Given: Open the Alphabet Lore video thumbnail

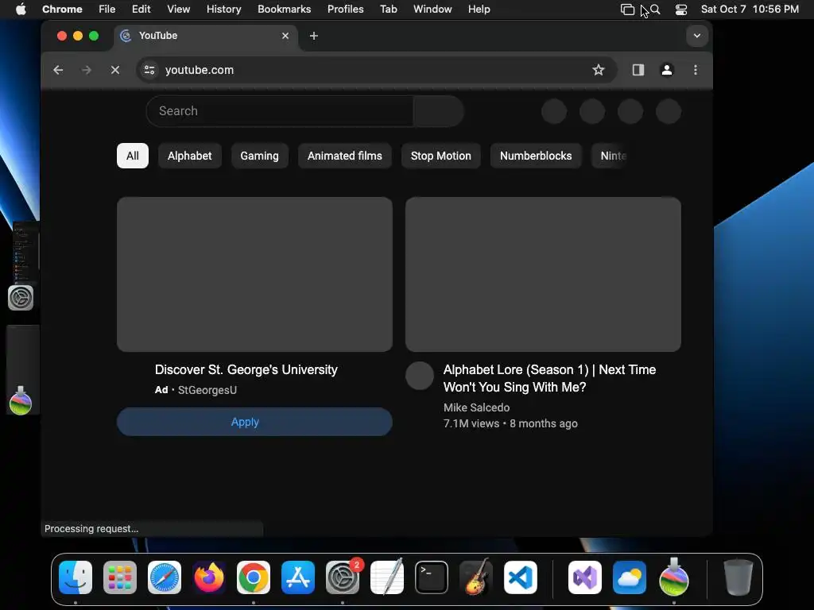Looking at the screenshot, I should (x=543, y=274).
